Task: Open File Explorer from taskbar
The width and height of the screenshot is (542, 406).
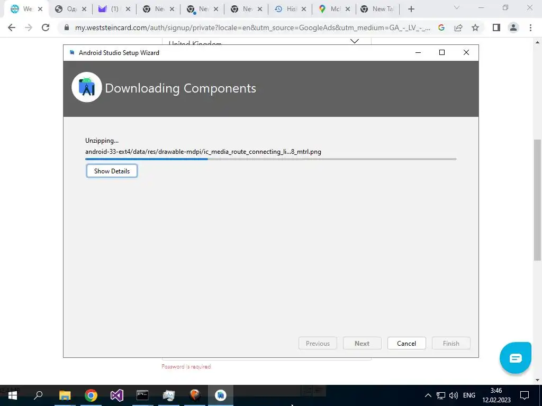Action: pyautogui.click(x=65, y=395)
